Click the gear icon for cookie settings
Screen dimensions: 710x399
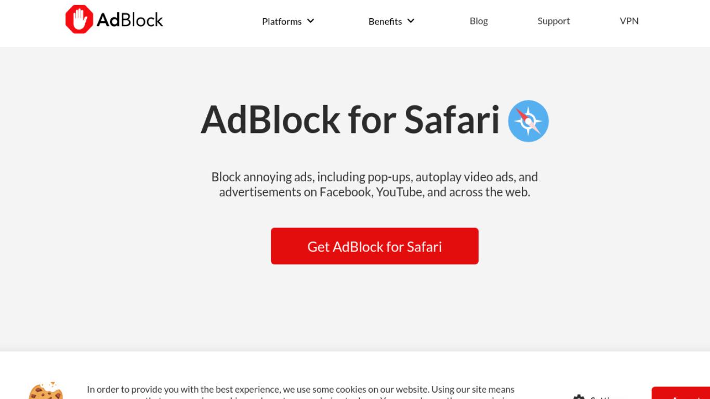578,397
